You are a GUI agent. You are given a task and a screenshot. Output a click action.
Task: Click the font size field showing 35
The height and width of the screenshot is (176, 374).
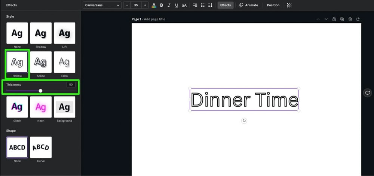[x=136, y=5]
